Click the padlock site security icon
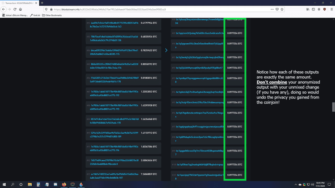 coord(51,9)
